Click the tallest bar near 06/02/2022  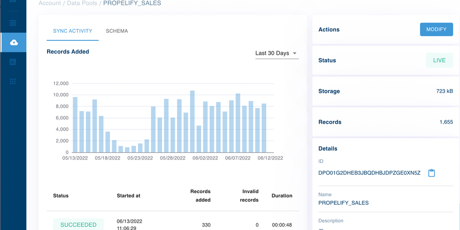point(192,121)
